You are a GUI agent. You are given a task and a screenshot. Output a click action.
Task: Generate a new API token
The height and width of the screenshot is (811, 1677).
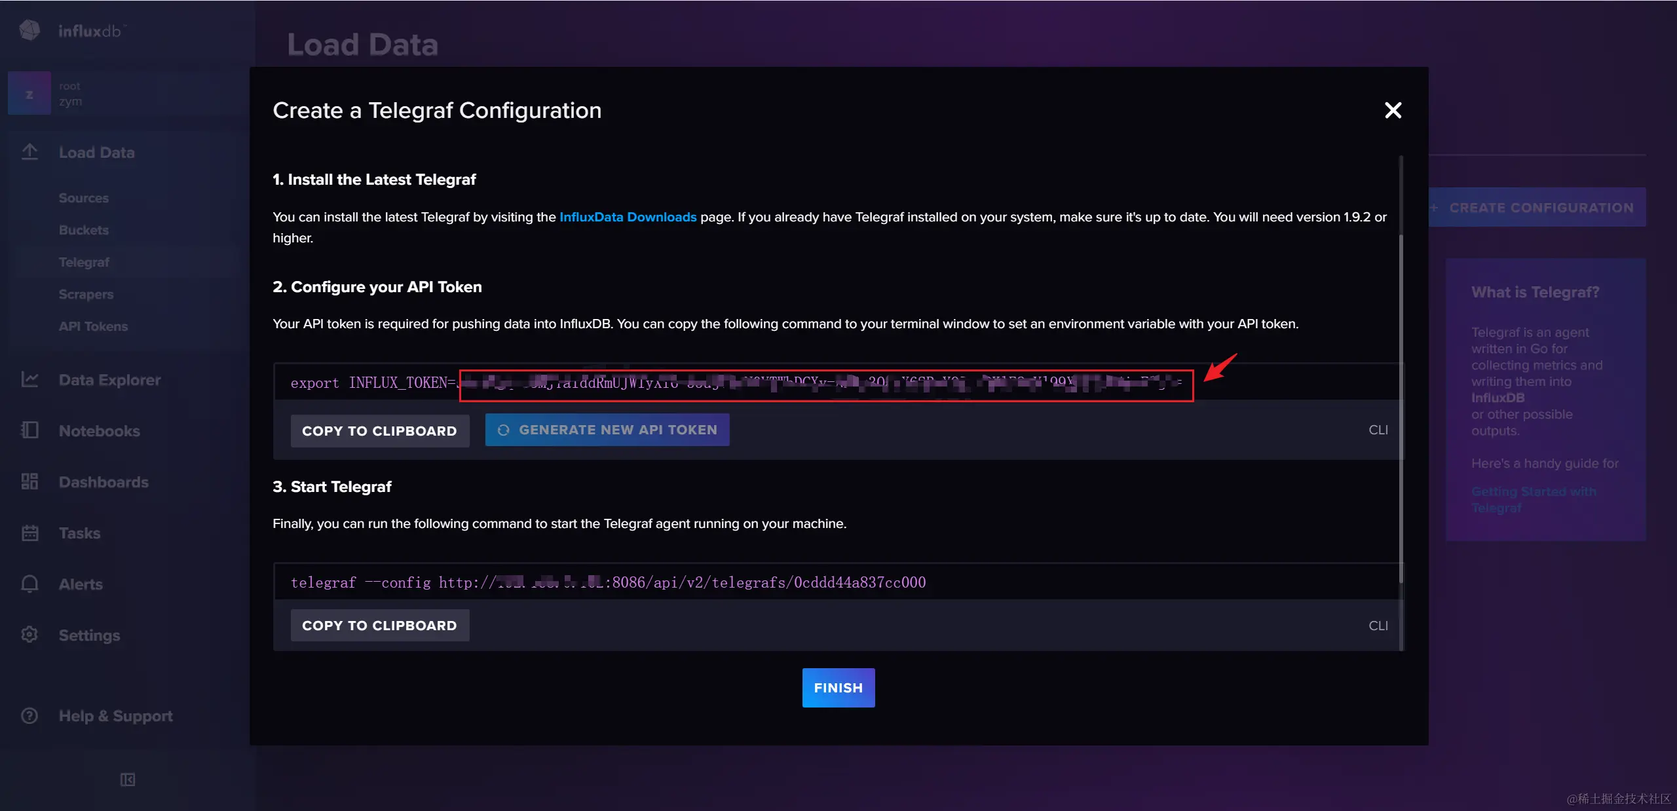tap(607, 430)
